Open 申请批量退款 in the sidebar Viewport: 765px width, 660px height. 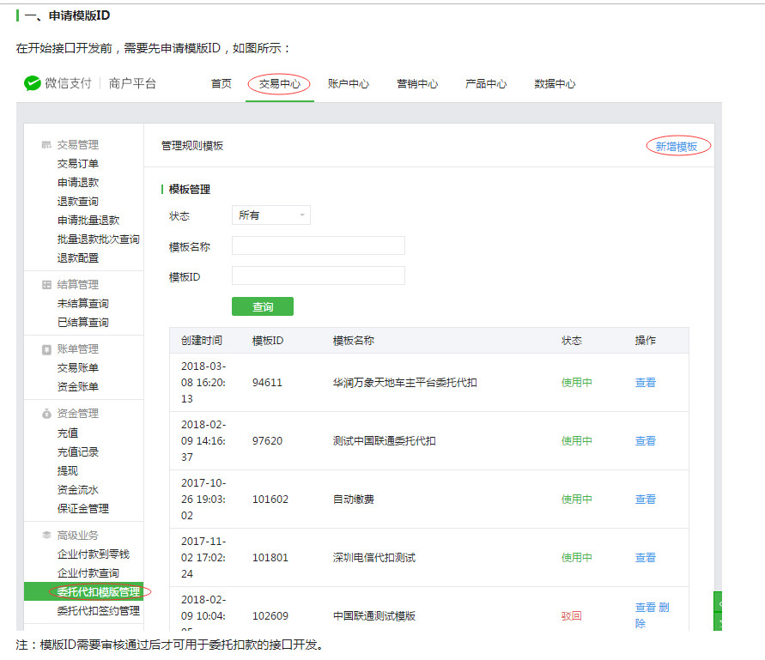click(x=88, y=221)
